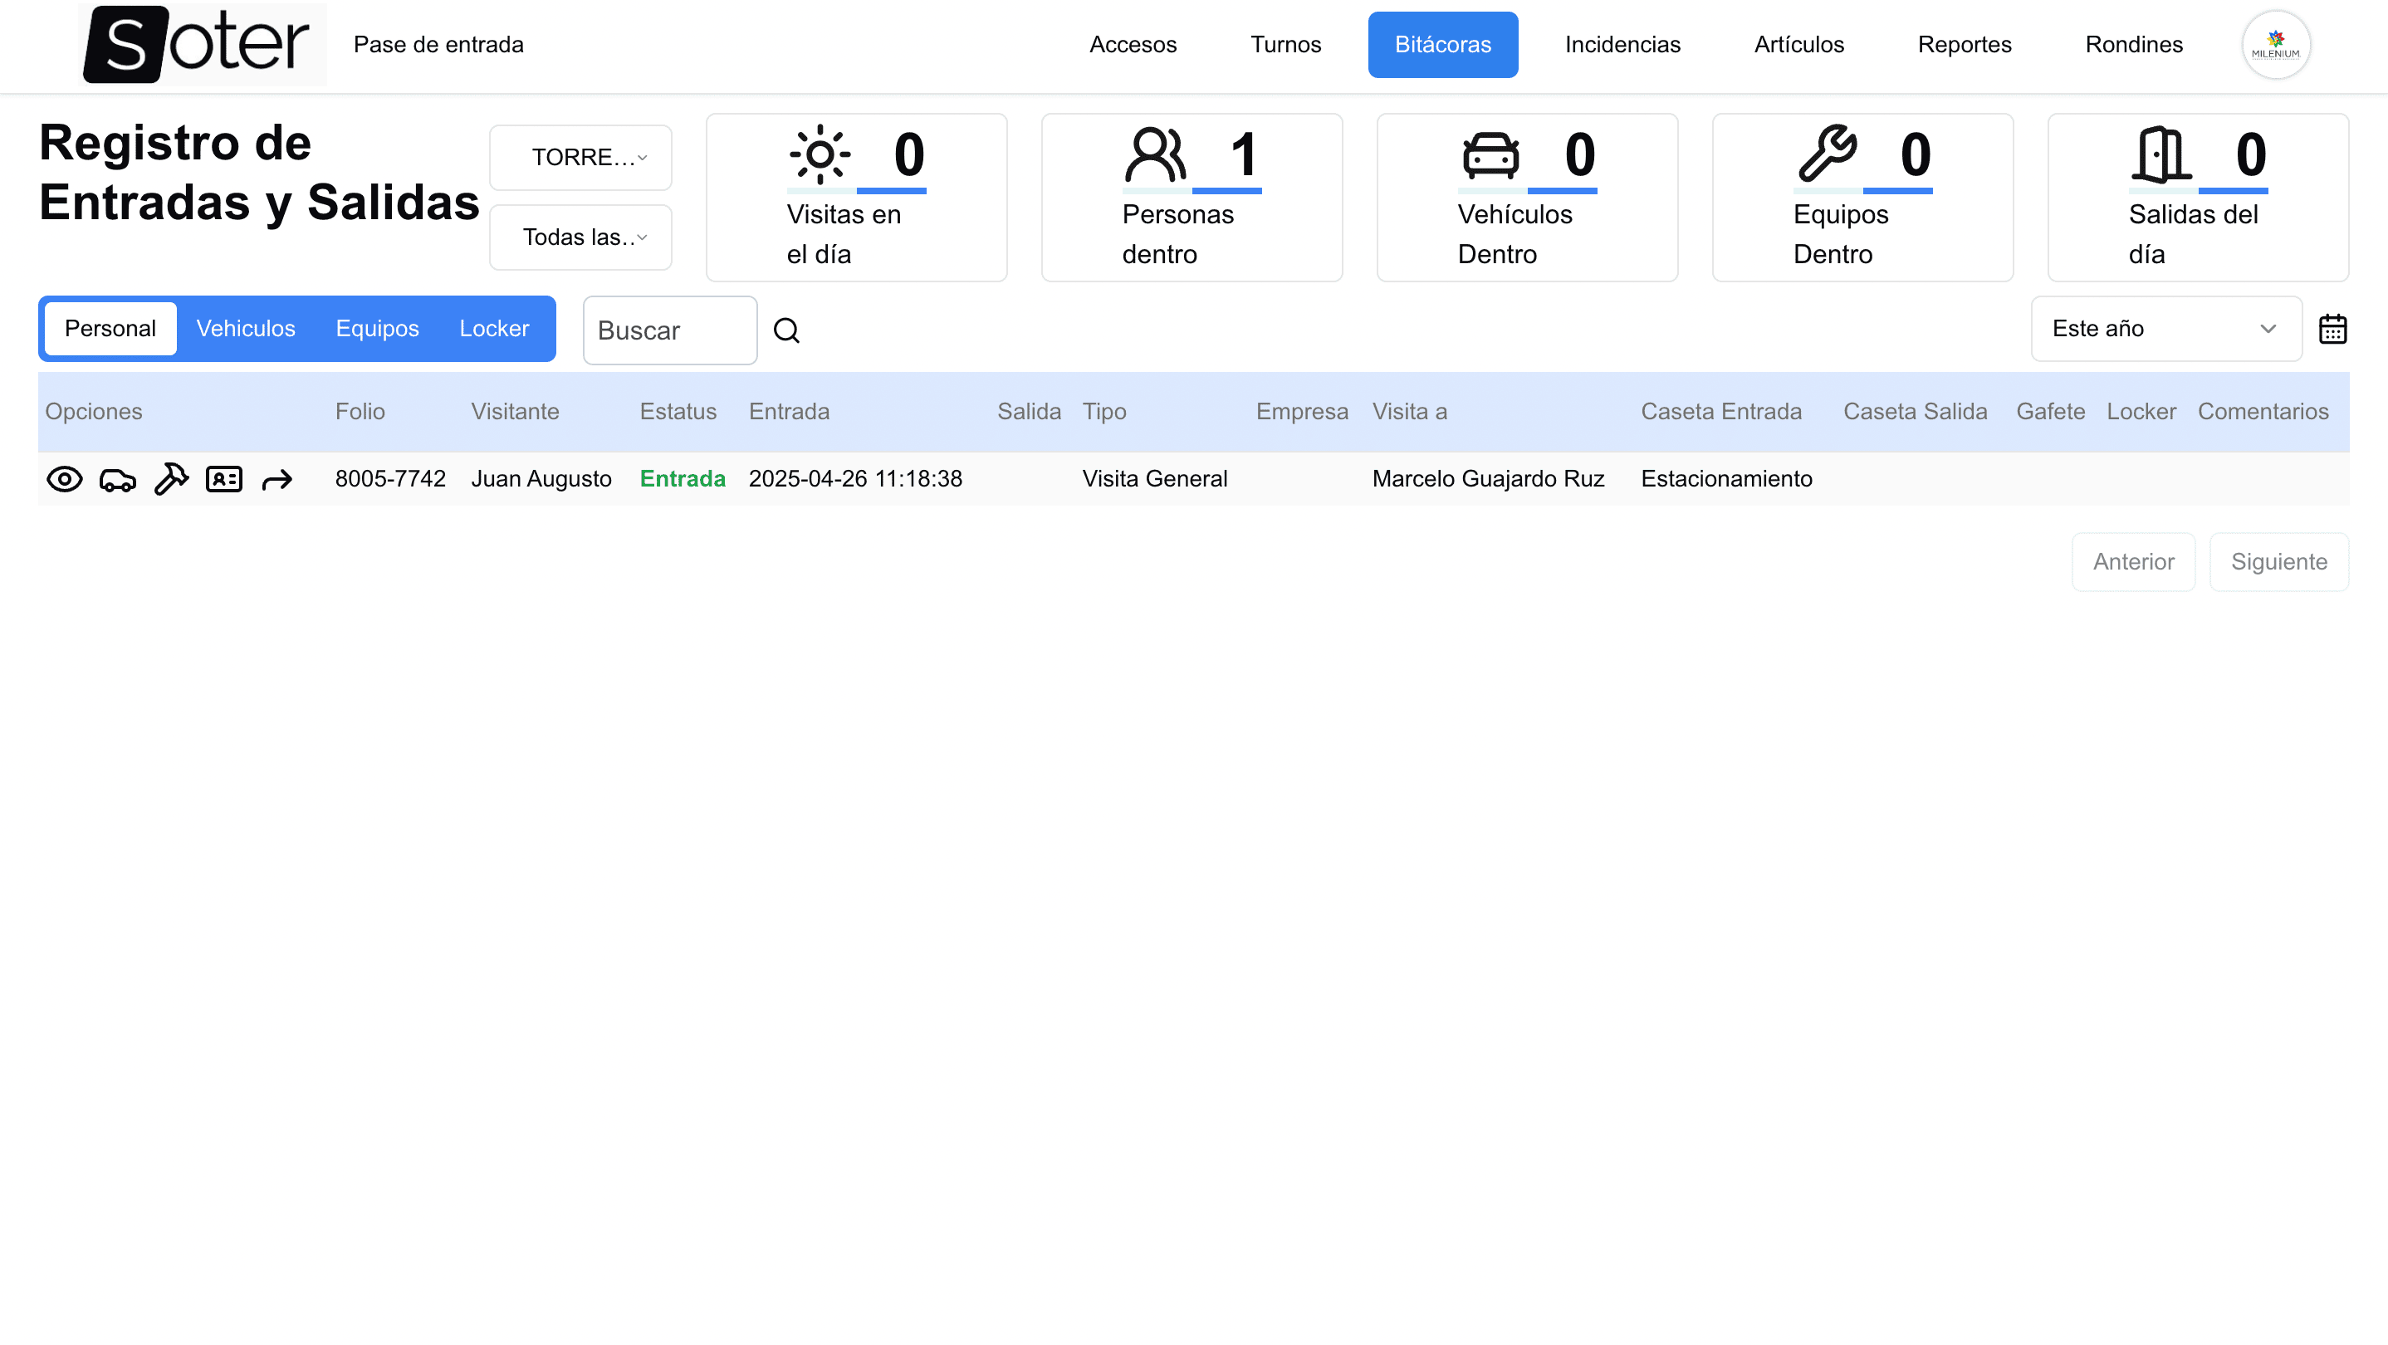Click folio 8005-7742 cell
Viewport: 2388px width, 1345px height.
(390, 479)
